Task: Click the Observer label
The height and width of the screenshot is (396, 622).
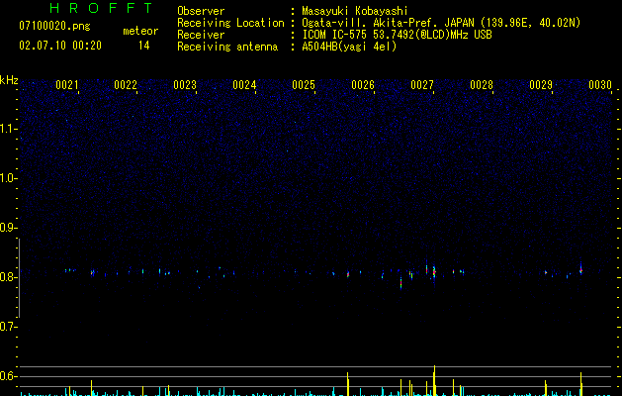Action: [x=201, y=11]
